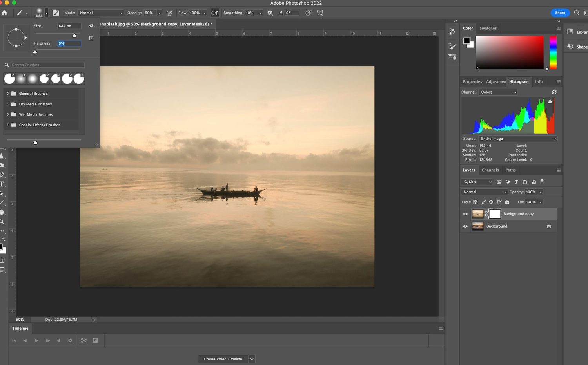Lock all attributes of layer
This screenshot has width=588, height=365.
(x=507, y=202)
